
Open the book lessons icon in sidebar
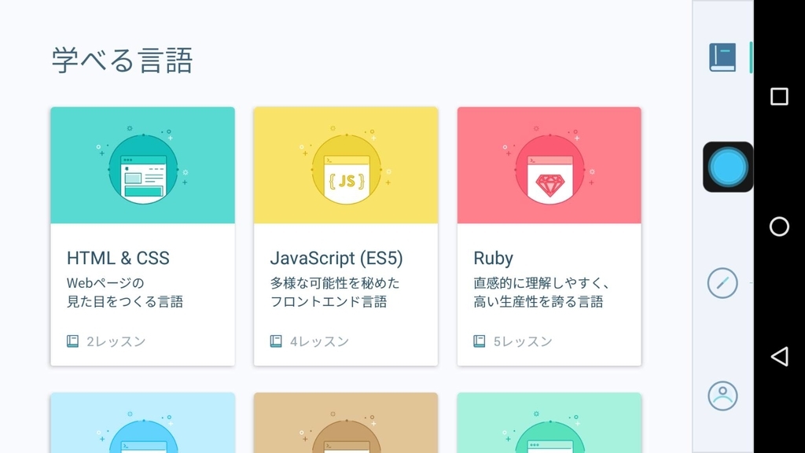(x=722, y=57)
